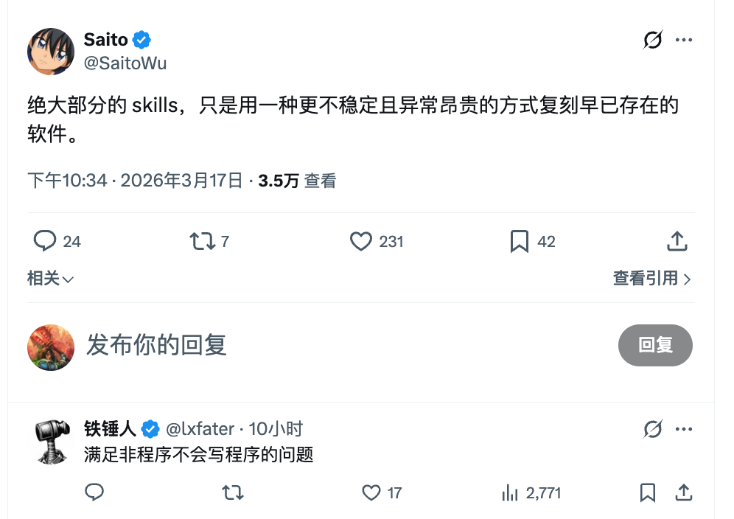The height and width of the screenshot is (519, 734).
Task: Bookmark Saito's tweet
Action: click(x=518, y=241)
